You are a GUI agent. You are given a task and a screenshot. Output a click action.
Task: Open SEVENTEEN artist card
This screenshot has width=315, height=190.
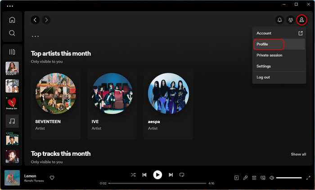56,104
